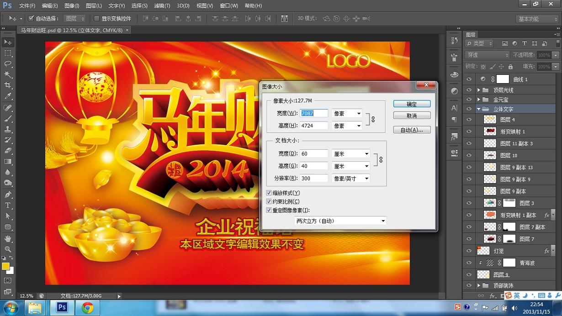Select the Path Selection tool
Screen dimensions: 562x316
coord(8,216)
